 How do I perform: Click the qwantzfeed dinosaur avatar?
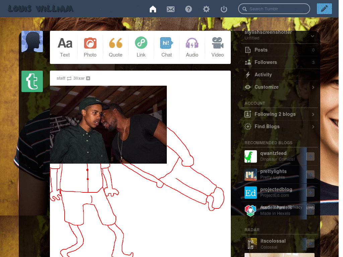(251, 157)
